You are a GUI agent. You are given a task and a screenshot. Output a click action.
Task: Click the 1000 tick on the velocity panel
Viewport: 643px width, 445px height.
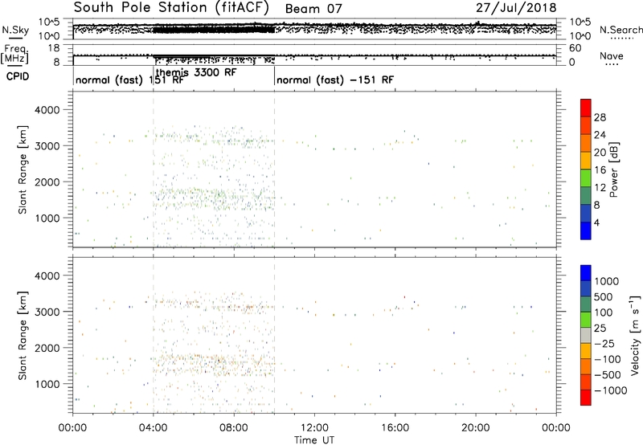[47, 384]
